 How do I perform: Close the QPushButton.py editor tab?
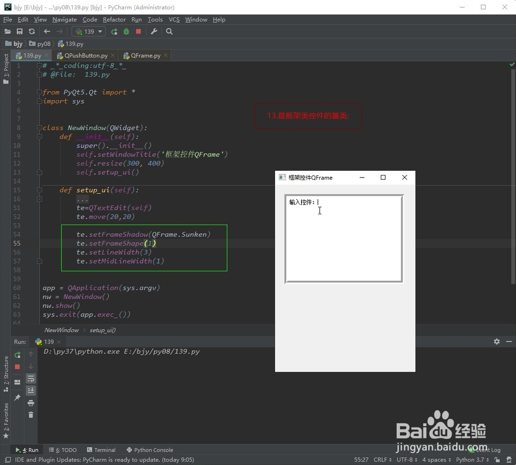click(113, 56)
